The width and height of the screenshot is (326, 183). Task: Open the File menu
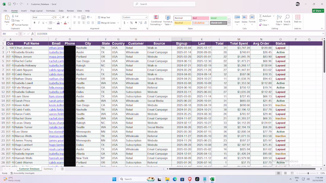5,11
